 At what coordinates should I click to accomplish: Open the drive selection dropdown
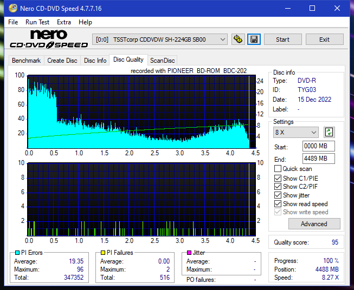point(159,39)
